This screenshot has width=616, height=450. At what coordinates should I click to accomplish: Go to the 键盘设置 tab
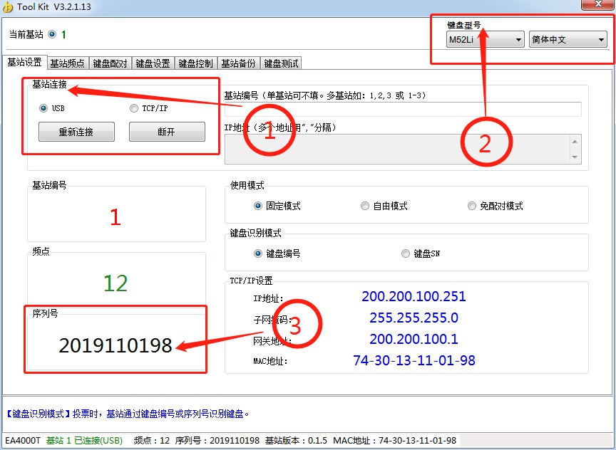[153, 63]
